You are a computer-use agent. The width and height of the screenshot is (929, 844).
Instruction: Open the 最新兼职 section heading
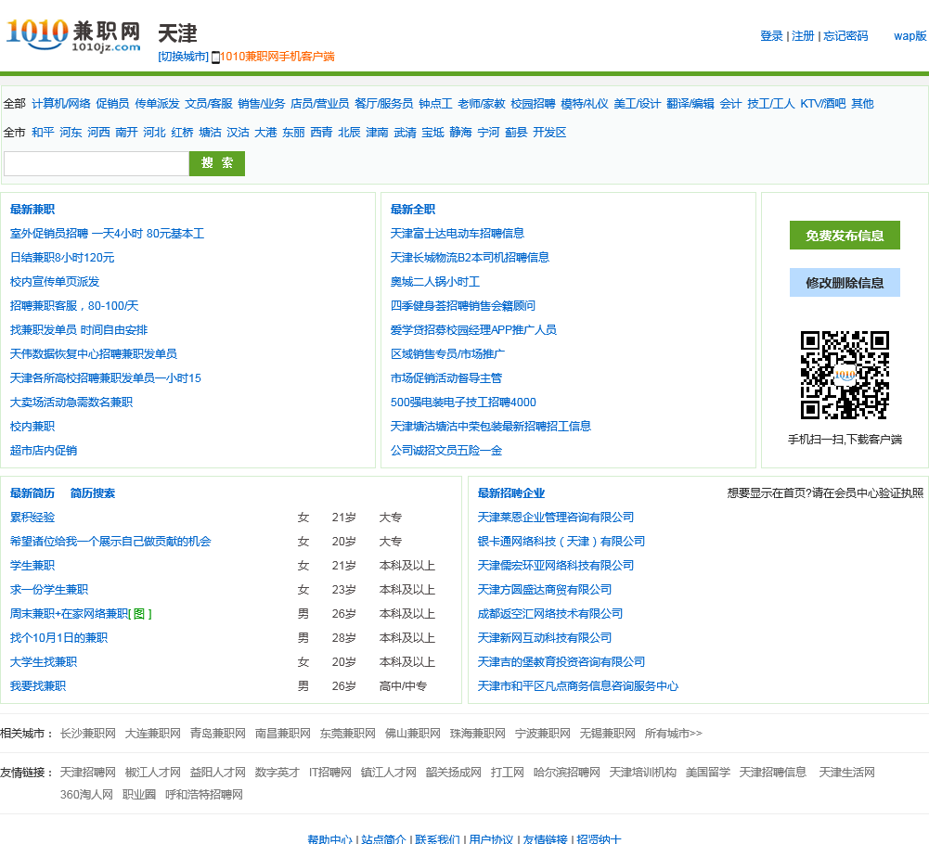pos(32,209)
